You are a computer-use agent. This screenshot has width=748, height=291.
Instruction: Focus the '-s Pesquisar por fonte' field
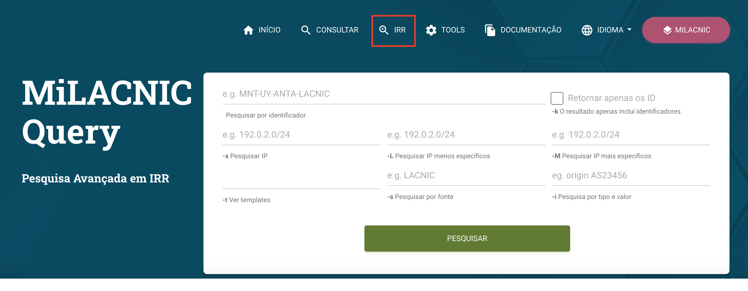466,176
